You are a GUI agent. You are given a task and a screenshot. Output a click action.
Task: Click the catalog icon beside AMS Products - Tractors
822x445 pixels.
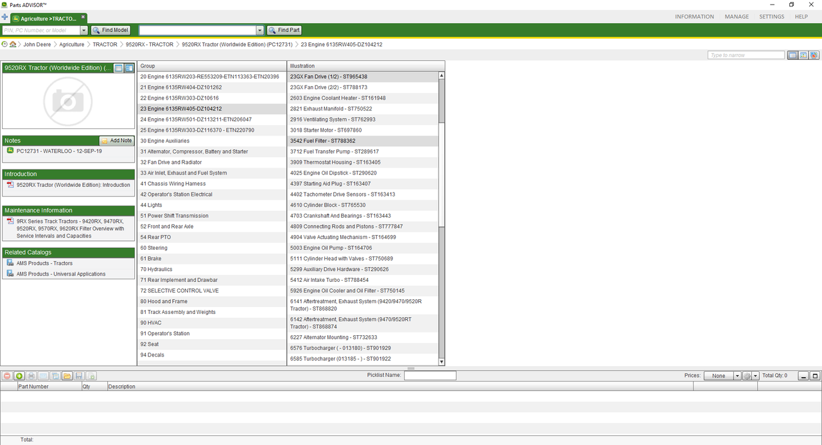pyautogui.click(x=10, y=263)
